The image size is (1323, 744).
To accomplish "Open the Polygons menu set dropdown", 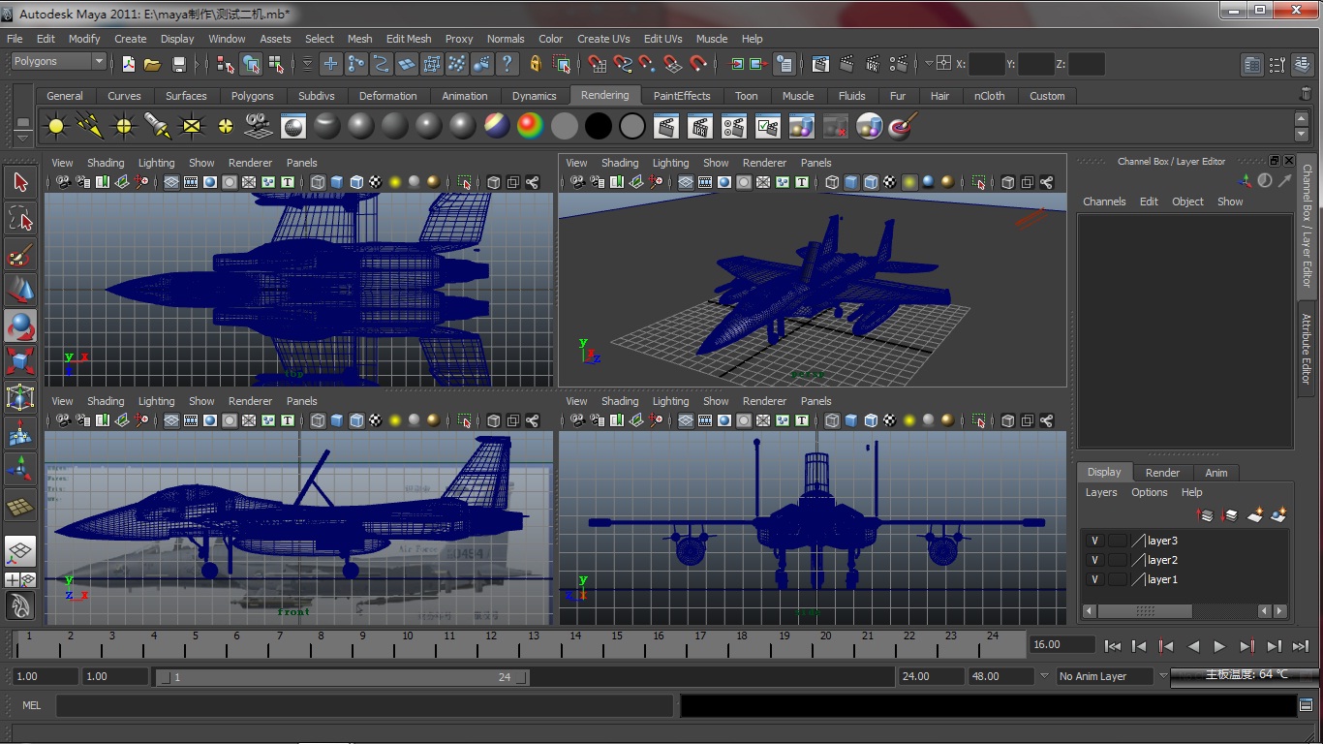I will [x=58, y=61].
